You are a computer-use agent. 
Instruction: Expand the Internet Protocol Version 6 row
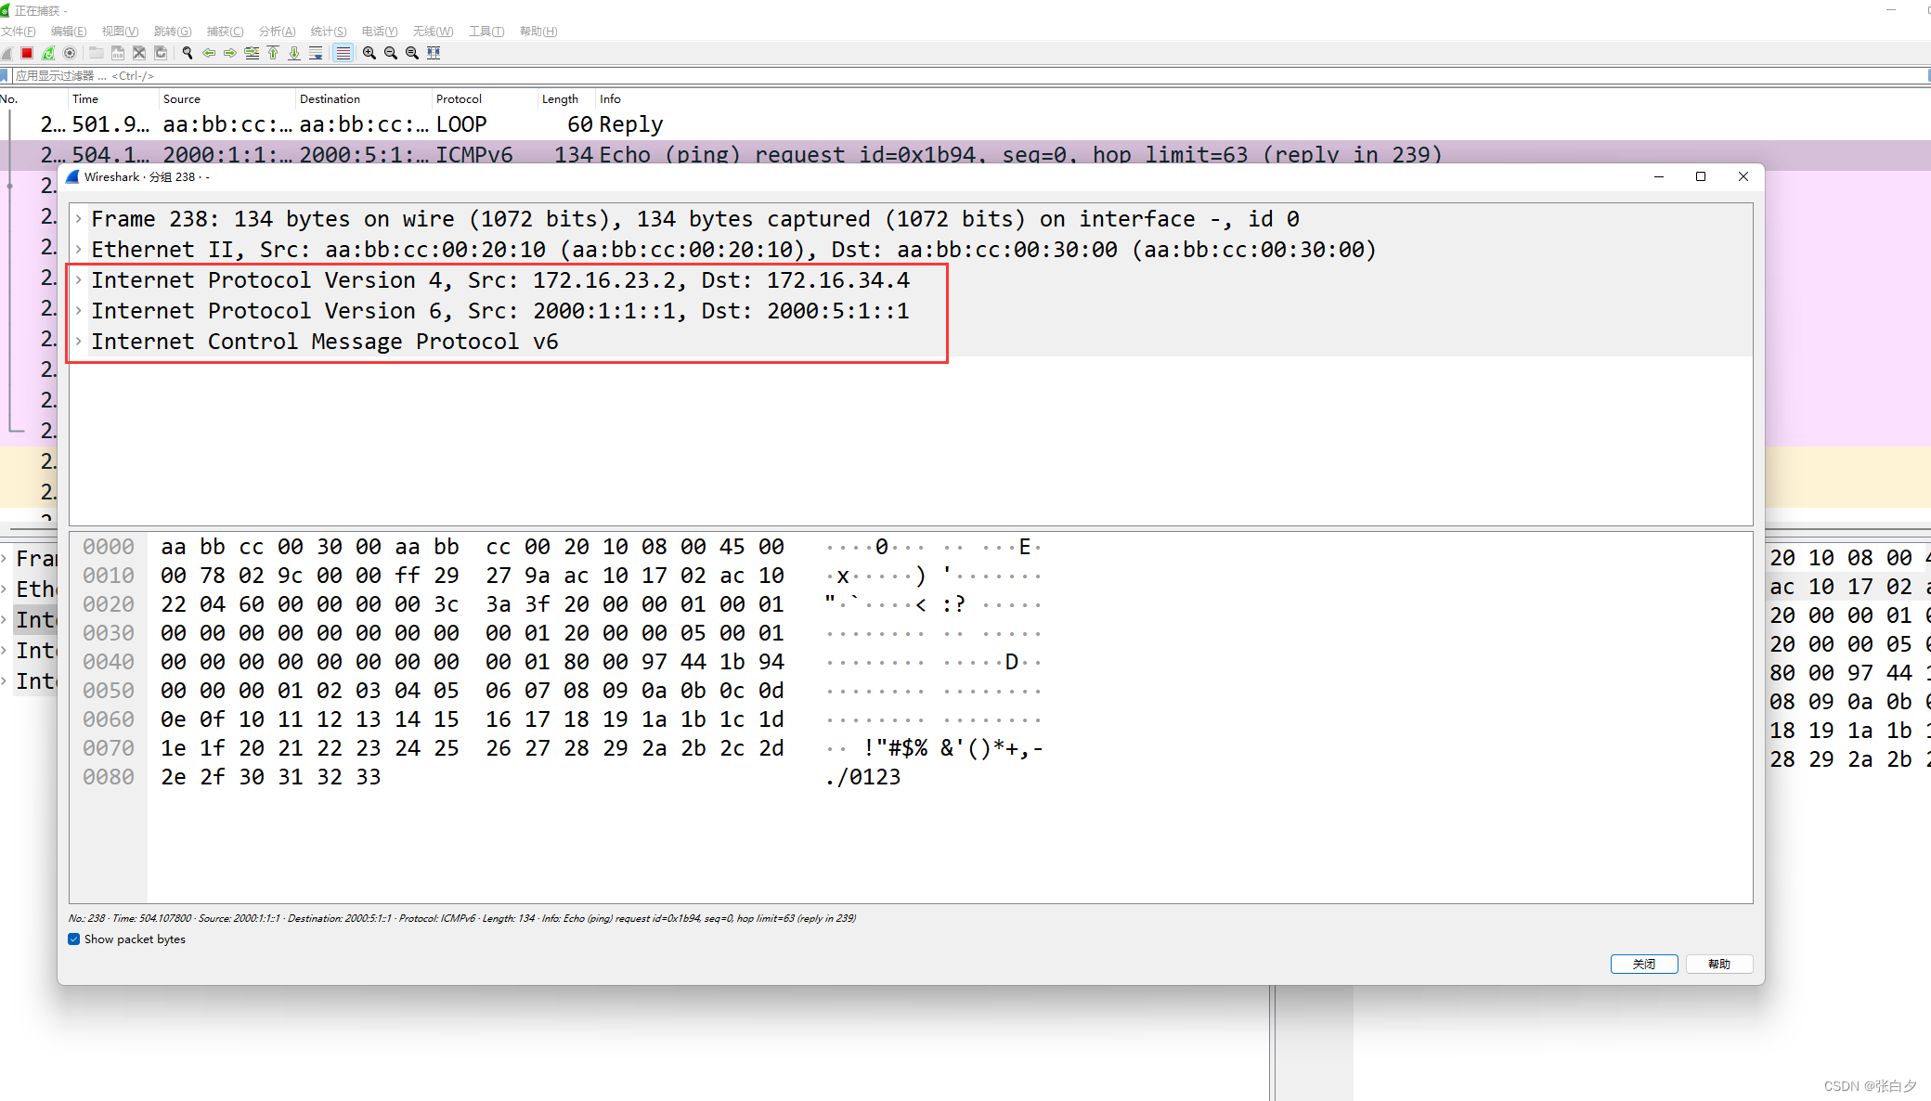(79, 311)
